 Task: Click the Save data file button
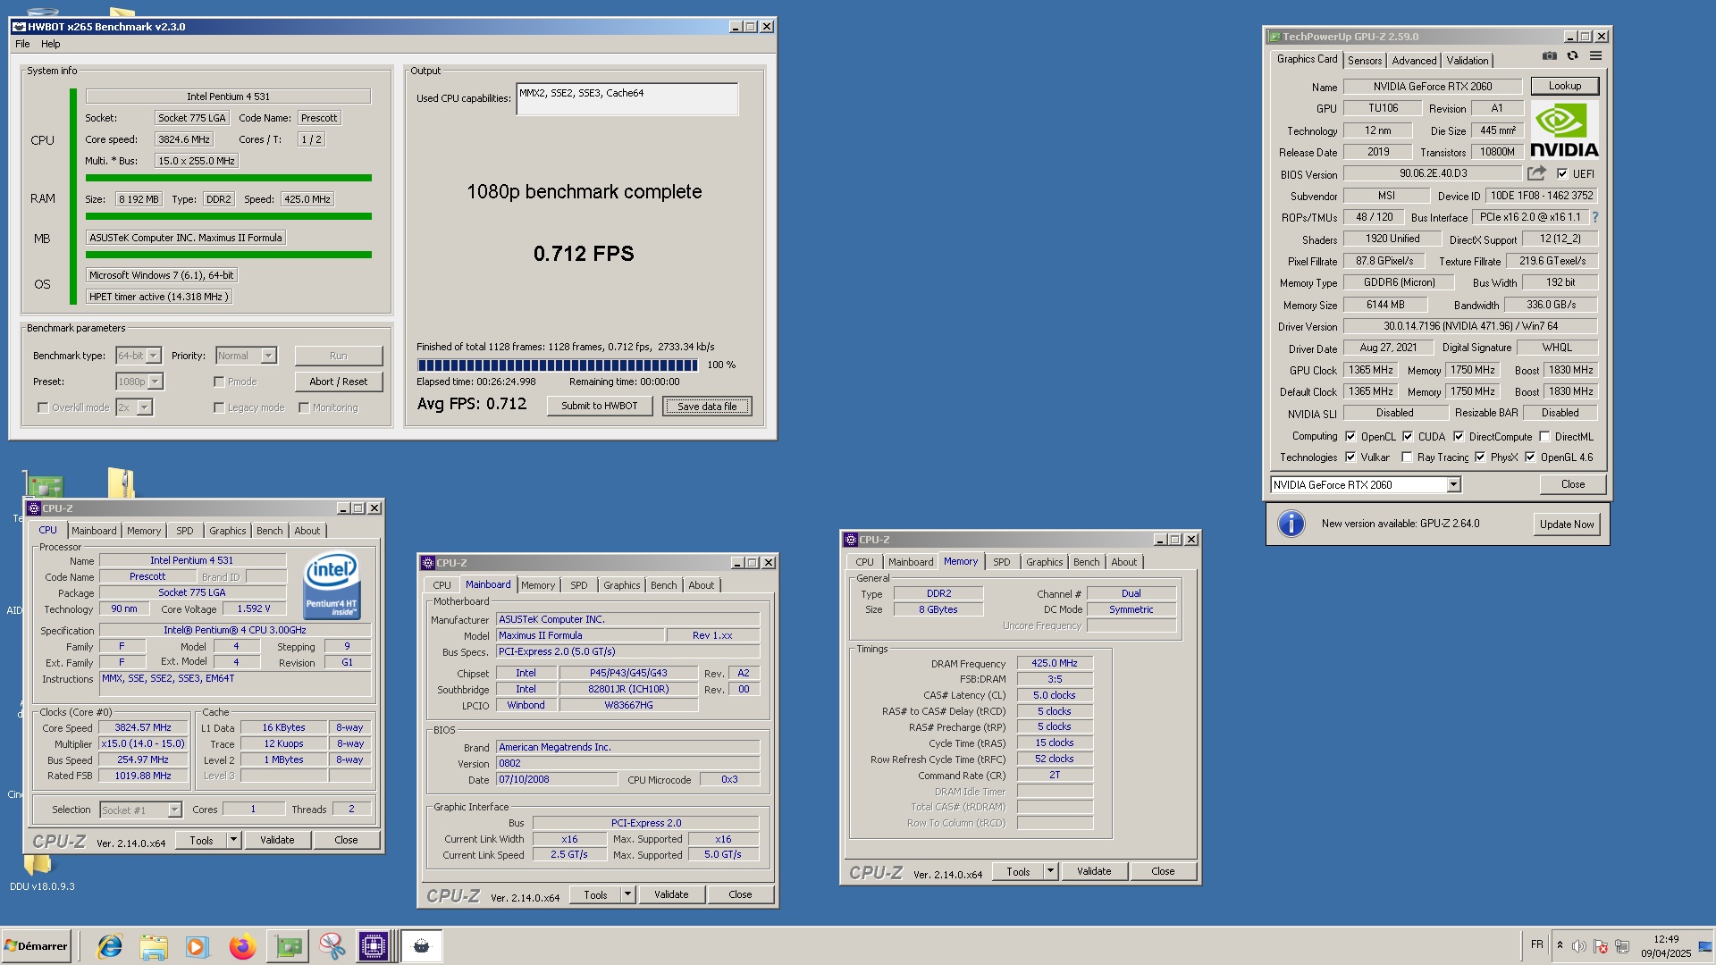point(707,407)
